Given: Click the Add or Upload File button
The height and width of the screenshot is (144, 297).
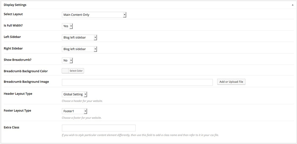Looking at the screenshot, I should click(x=231, y=82).
